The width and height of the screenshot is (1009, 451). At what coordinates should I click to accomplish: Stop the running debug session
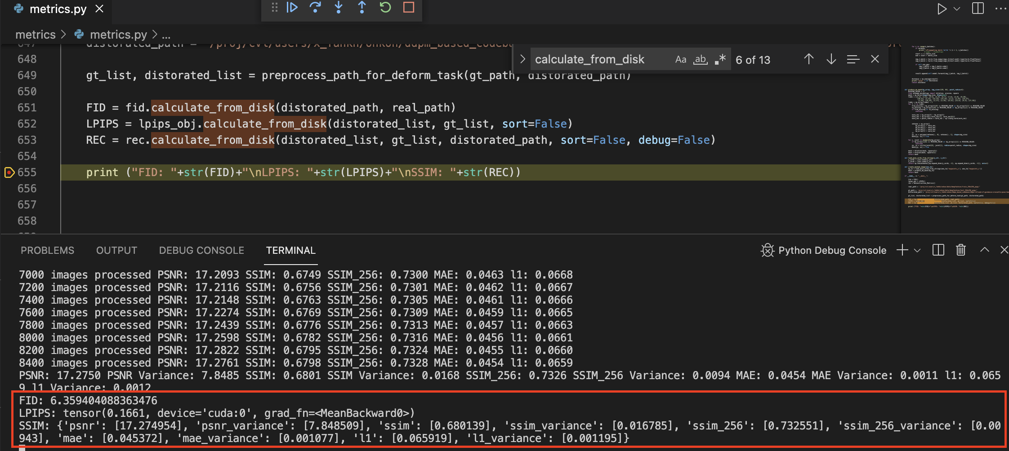pos(408,7)
